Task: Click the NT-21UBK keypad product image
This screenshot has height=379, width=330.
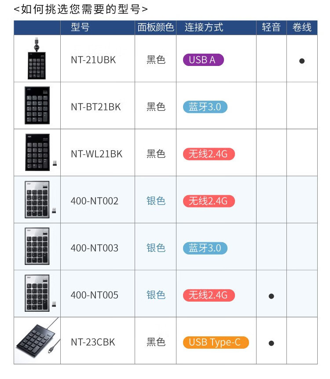Action: [37, 59]
